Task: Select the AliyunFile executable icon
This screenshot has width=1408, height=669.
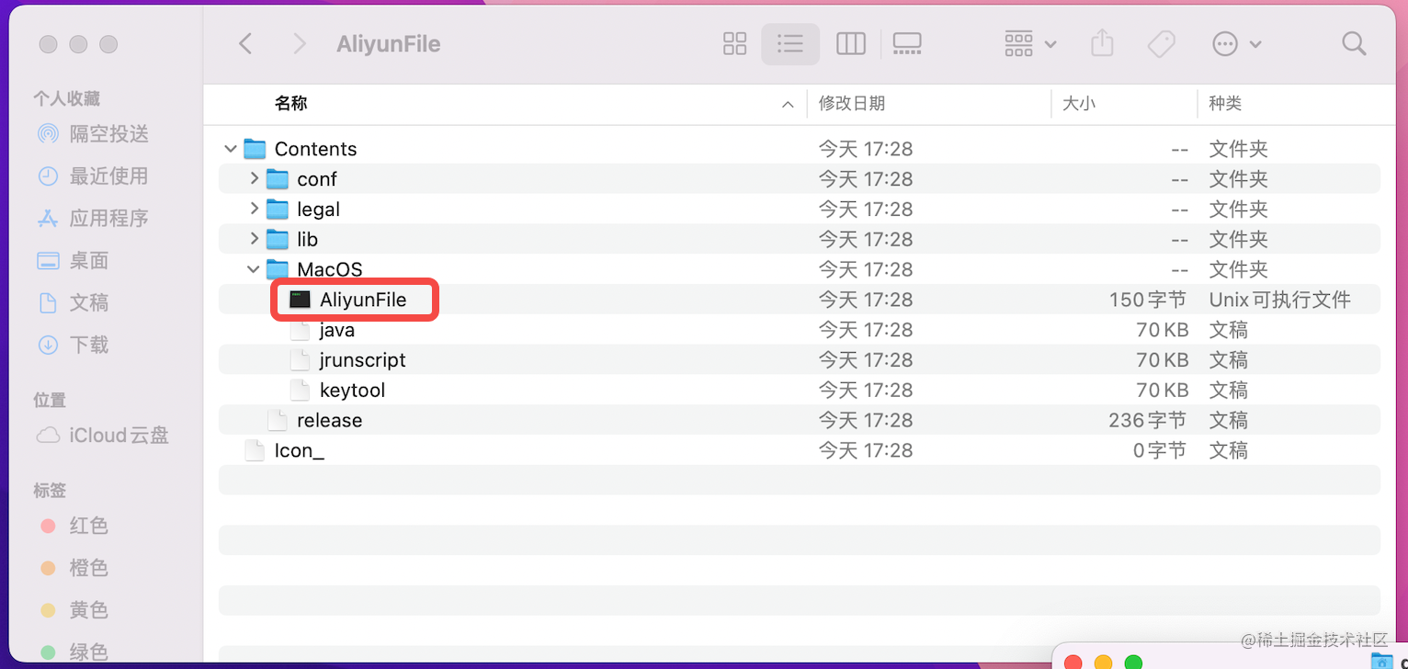Action: click(x=301, y=300)
